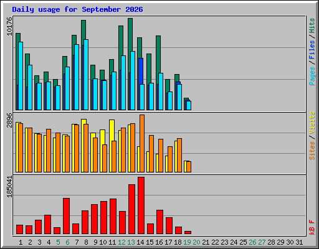The width and height of the screenshot is (319, 249).
Task: Click the dark blue files bar for day 14
Action: (x=141, y=71)
